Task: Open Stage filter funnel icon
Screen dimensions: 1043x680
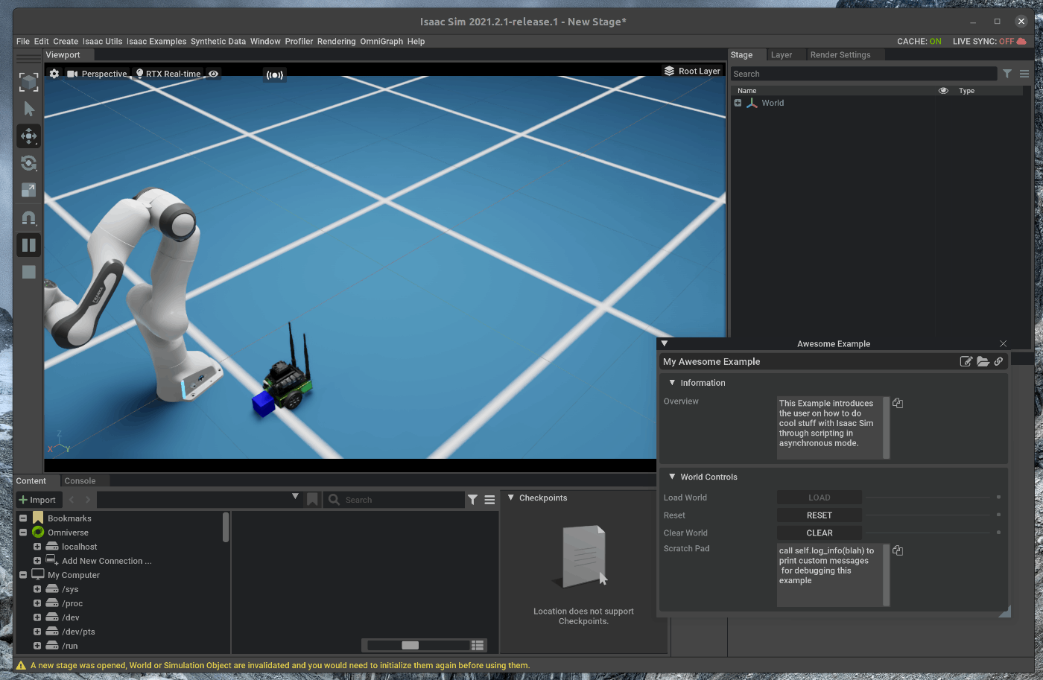Action: (1007, 74)
